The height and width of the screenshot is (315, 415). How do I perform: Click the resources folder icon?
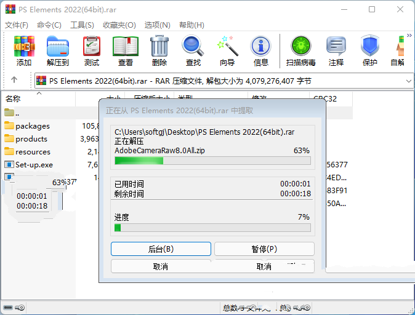point(9,151)
